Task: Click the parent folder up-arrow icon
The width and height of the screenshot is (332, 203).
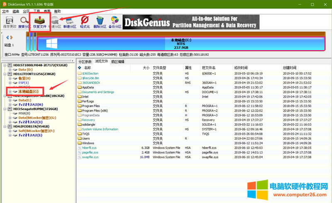Action: 80,68
